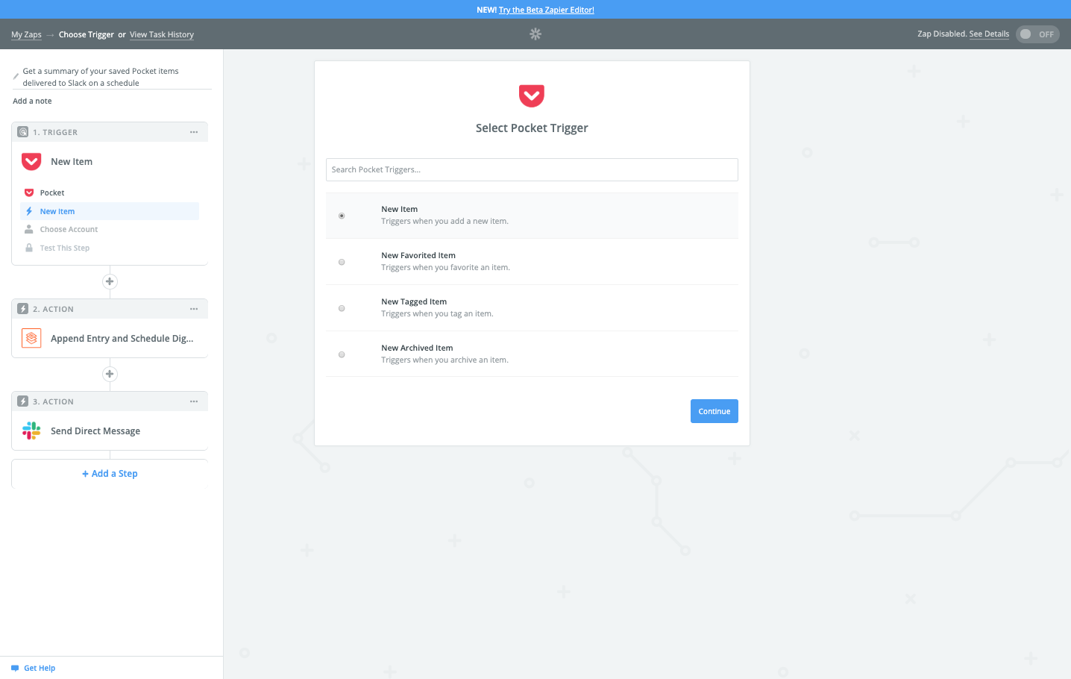Open the Append Entry and Schedule Digest step
The width and height of the screenshot is (1071, 679).
point(110,339)
